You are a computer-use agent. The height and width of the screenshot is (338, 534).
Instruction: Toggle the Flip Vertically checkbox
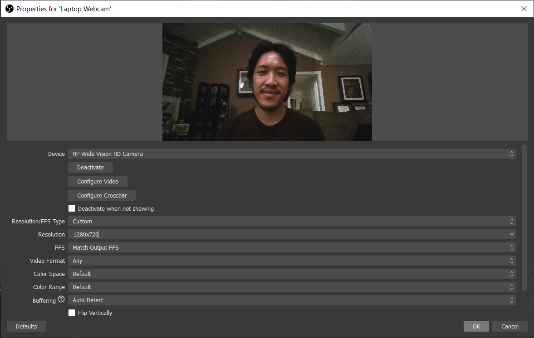click(x=72, y=313)
